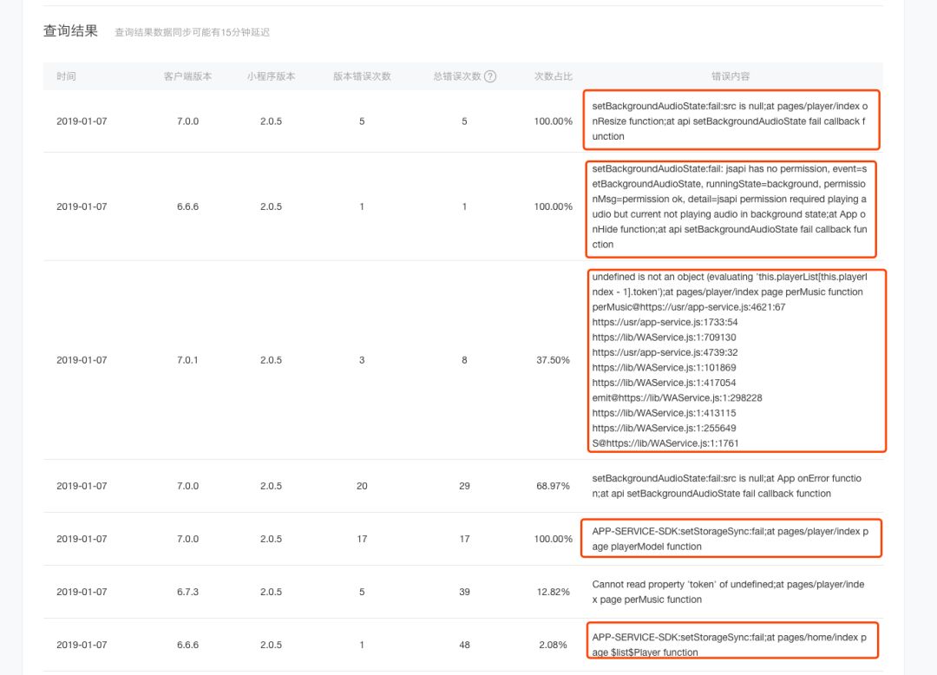Select the 次数占比 column header
Screen dimensions: 937x675
click(x=554, y=76)
